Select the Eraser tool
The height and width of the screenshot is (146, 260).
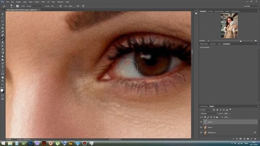[2, 49]
